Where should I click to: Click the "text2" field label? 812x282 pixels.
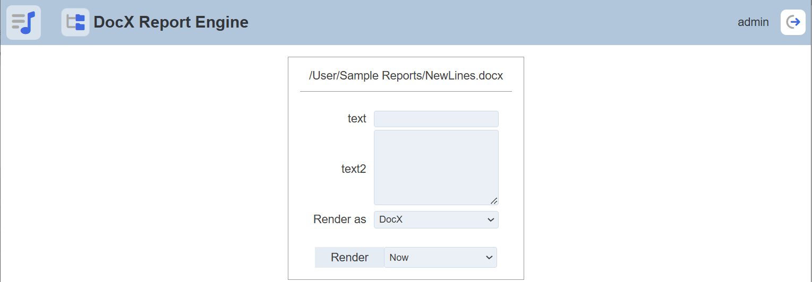354,169
